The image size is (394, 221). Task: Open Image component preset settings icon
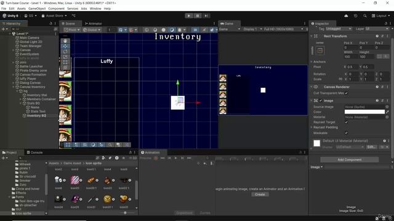382,101
